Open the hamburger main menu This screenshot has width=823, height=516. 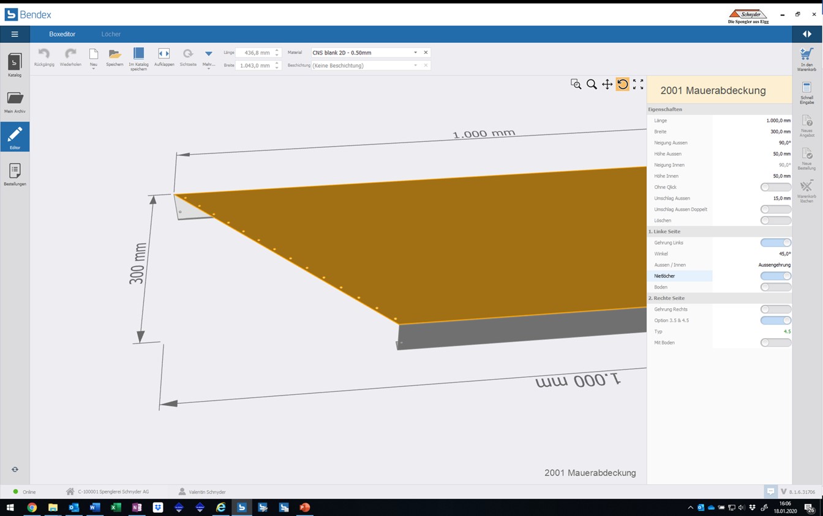[x=15, y=34]
